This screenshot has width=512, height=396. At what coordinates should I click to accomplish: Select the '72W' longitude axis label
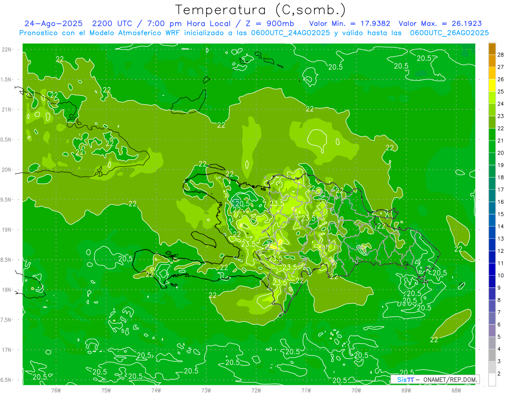coord(256,390)
